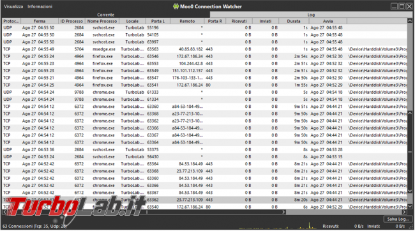Sort by the Inviati column header
Image resolution: width=415 pixels, height=231 pixels.
266,21
